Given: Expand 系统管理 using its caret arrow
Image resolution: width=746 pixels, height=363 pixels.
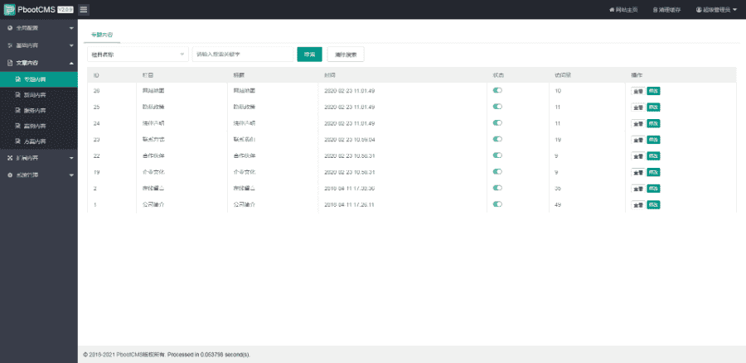Looking at the screenshot, I should (71, 175).
